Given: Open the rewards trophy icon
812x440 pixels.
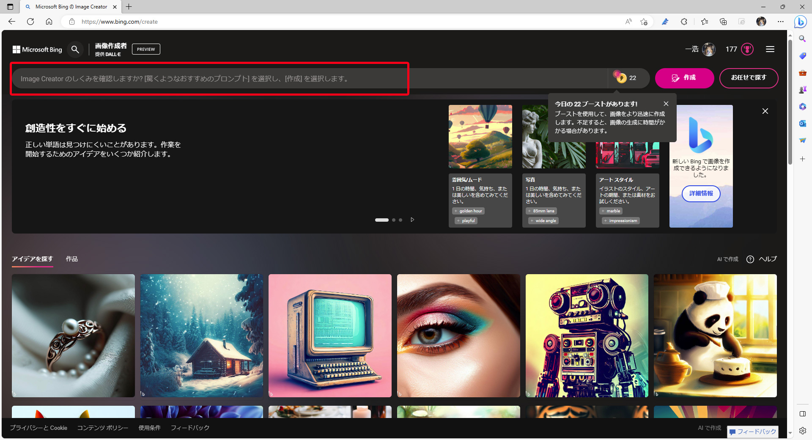Looking at the screenshot, I should click(748, 49).
